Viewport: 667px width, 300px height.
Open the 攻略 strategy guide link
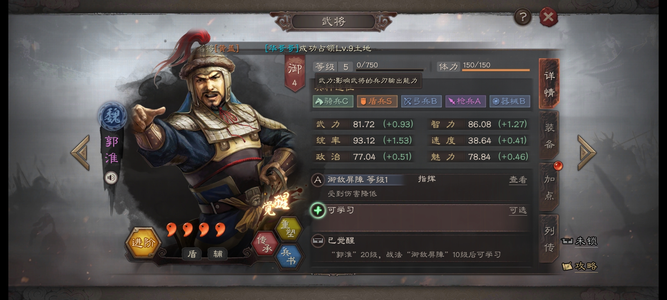(x=580, y=266)
